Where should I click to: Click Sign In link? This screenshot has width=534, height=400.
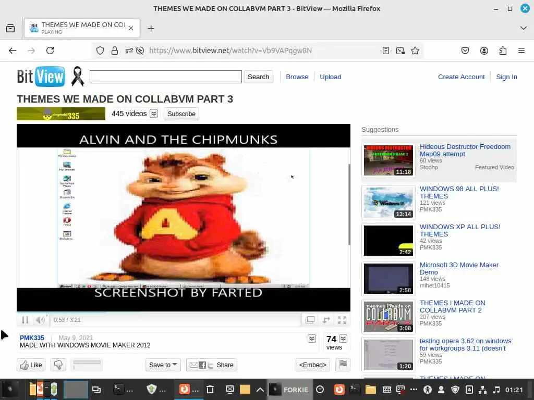click(x=506, y=77)
